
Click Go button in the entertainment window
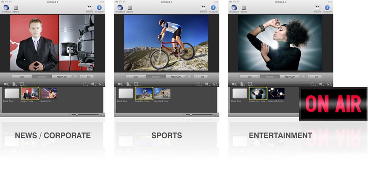click(x=316, y=77)
